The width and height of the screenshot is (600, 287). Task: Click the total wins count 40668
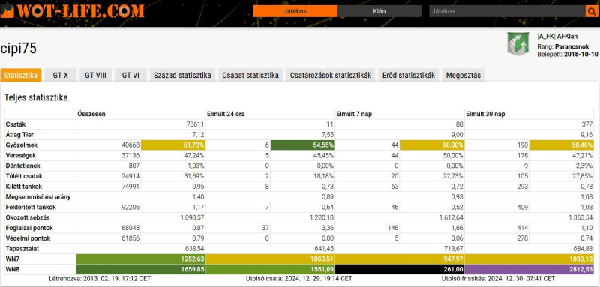click(130, 145)
